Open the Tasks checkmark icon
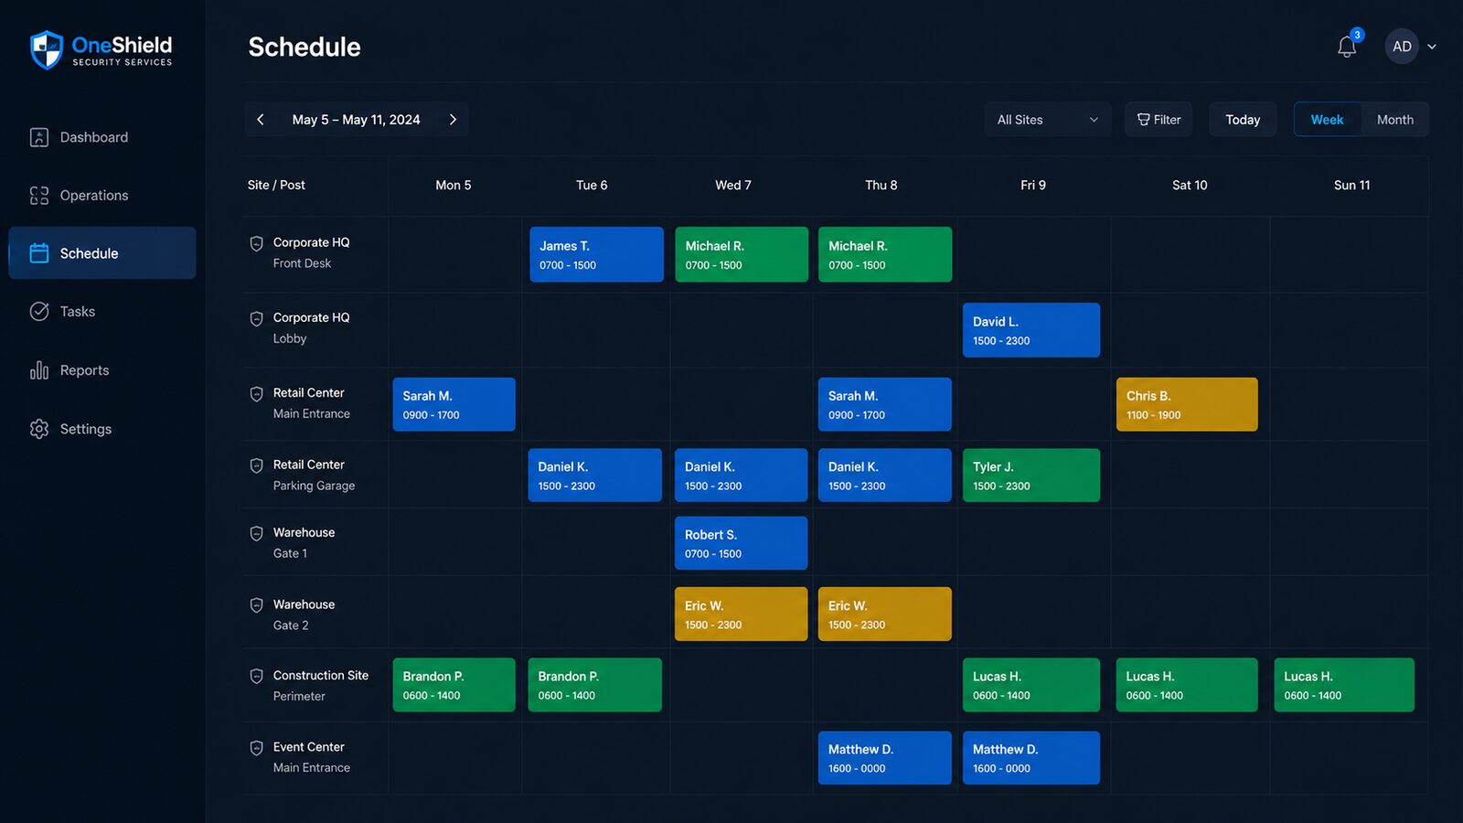1463x823 pixels. 39,312
